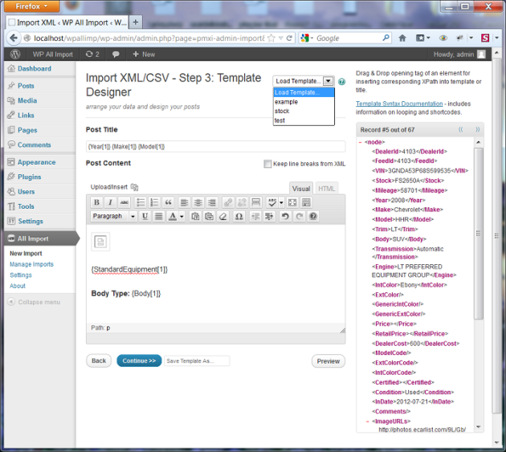The height and width of the screenshot is (452, 506).
Task: Open the text color dropdown arrow
Action: click(x=182, y=216)
